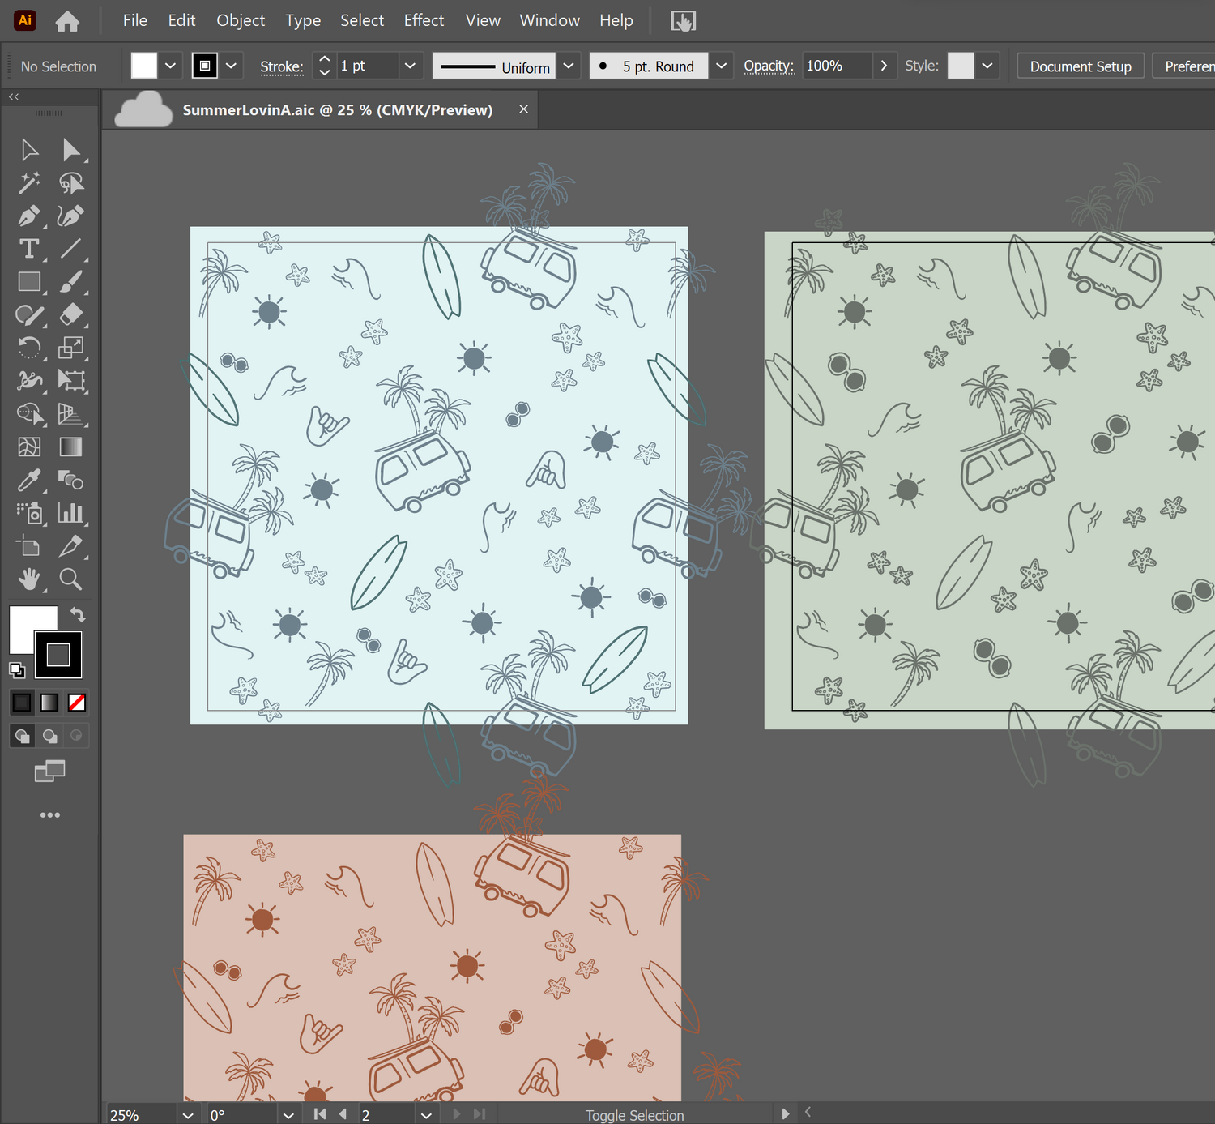
Task: Open the Uniform width profile dropdown
Action: [568, 66]
